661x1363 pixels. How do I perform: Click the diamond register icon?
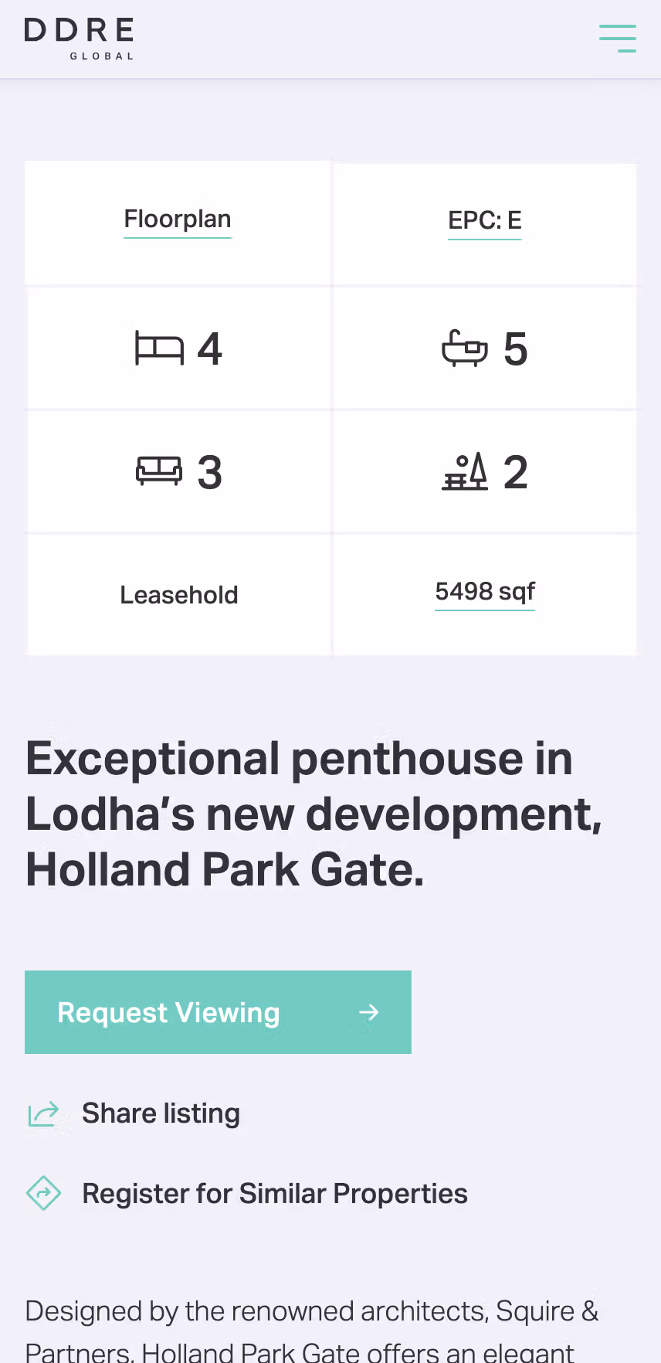click(44, 1194)
